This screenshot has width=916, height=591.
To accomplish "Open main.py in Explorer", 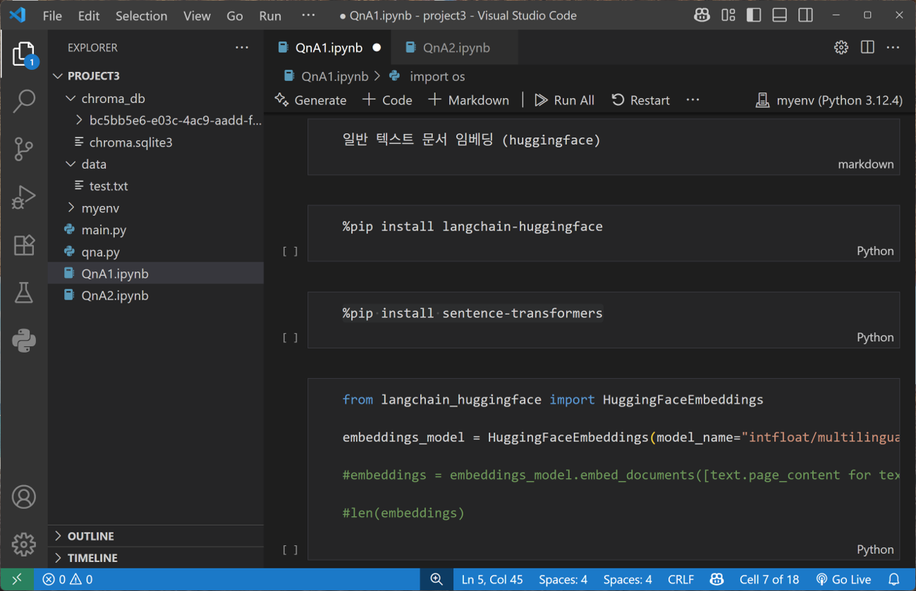I will (x=156, y=229).
